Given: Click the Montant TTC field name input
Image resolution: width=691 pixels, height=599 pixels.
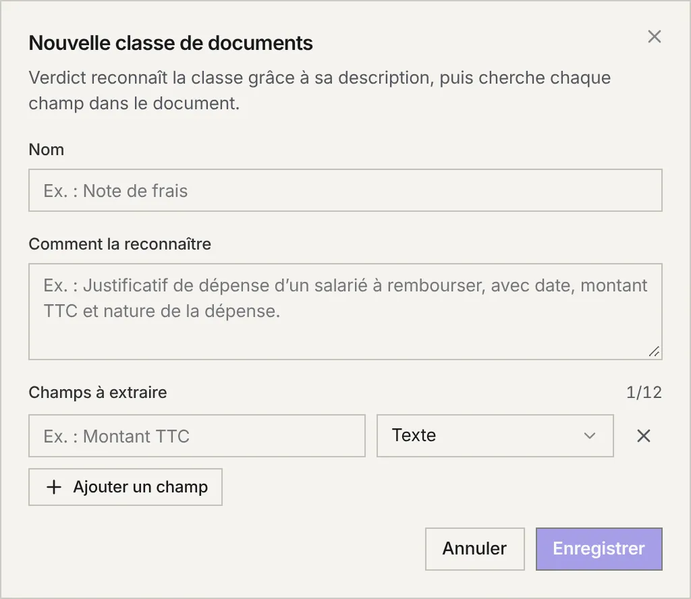Looking at the screenshot, I should point(197,436).
